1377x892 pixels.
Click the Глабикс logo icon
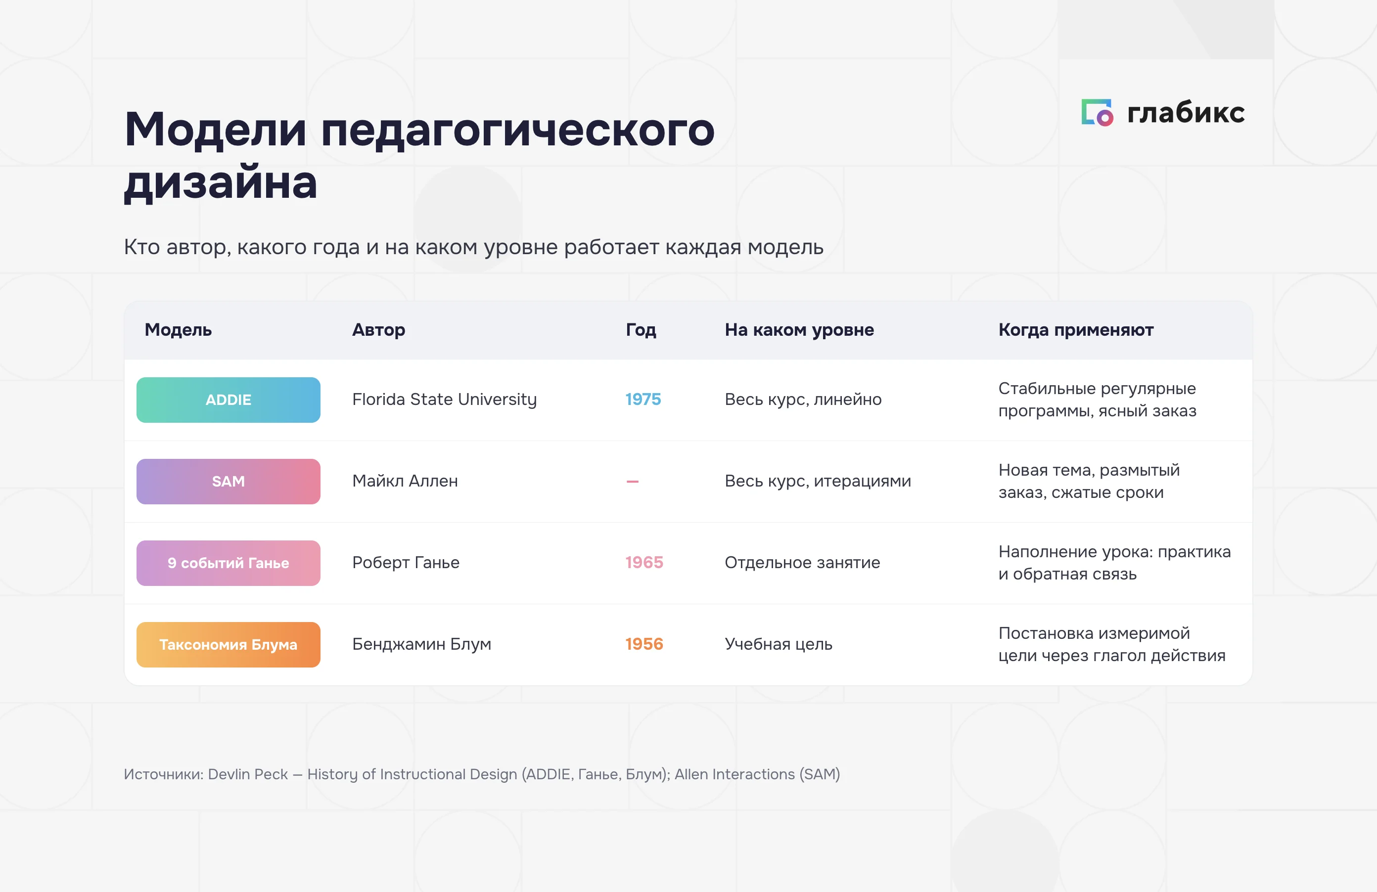pyautogui.click(x=1097, y=112)
